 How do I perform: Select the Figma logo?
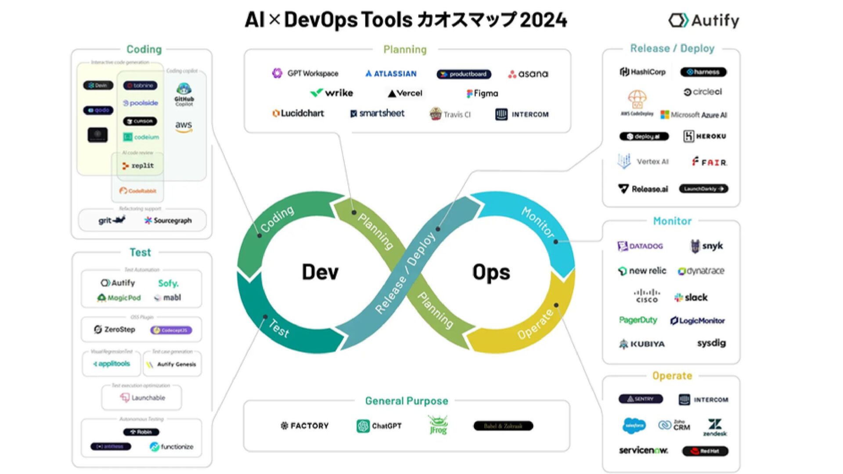482,93
